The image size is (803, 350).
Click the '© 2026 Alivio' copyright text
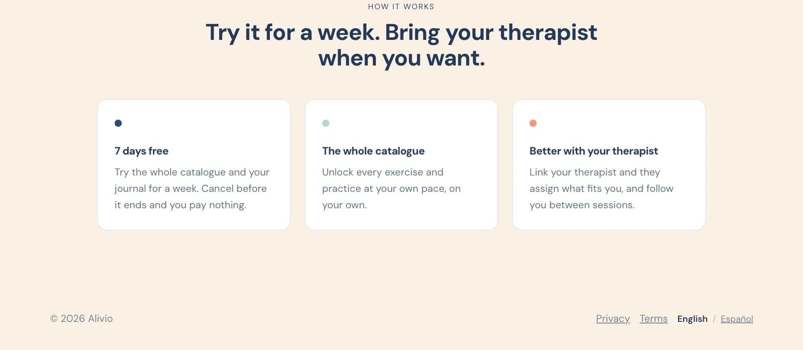click(x=81, y=319)
